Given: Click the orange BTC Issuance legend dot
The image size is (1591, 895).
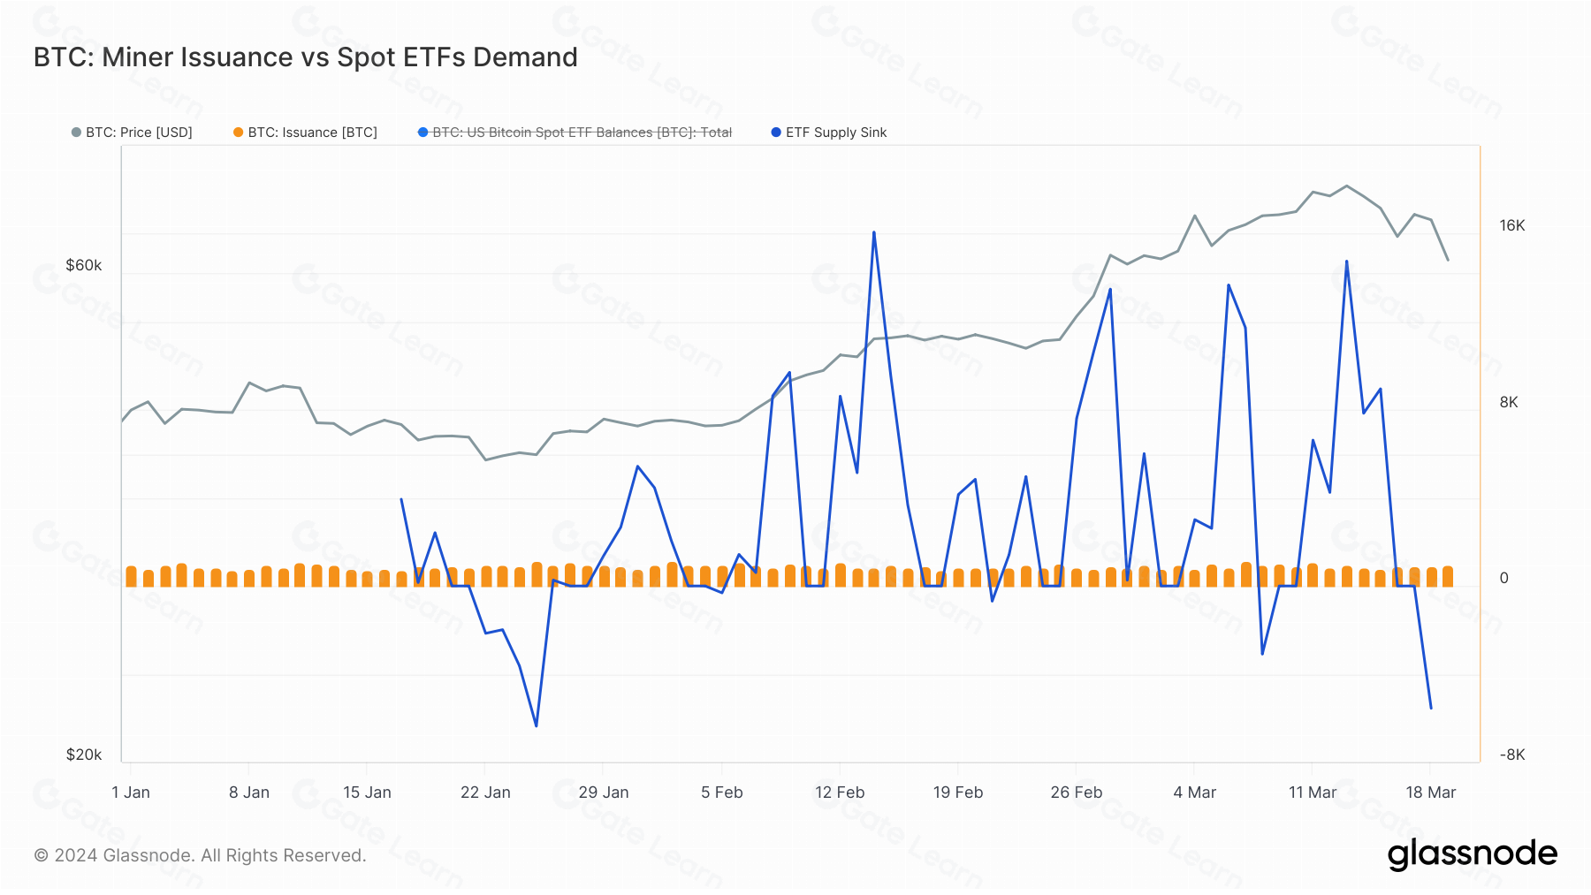Looking at the screenshot, I should pyautogui.click(x=238, y=133).
